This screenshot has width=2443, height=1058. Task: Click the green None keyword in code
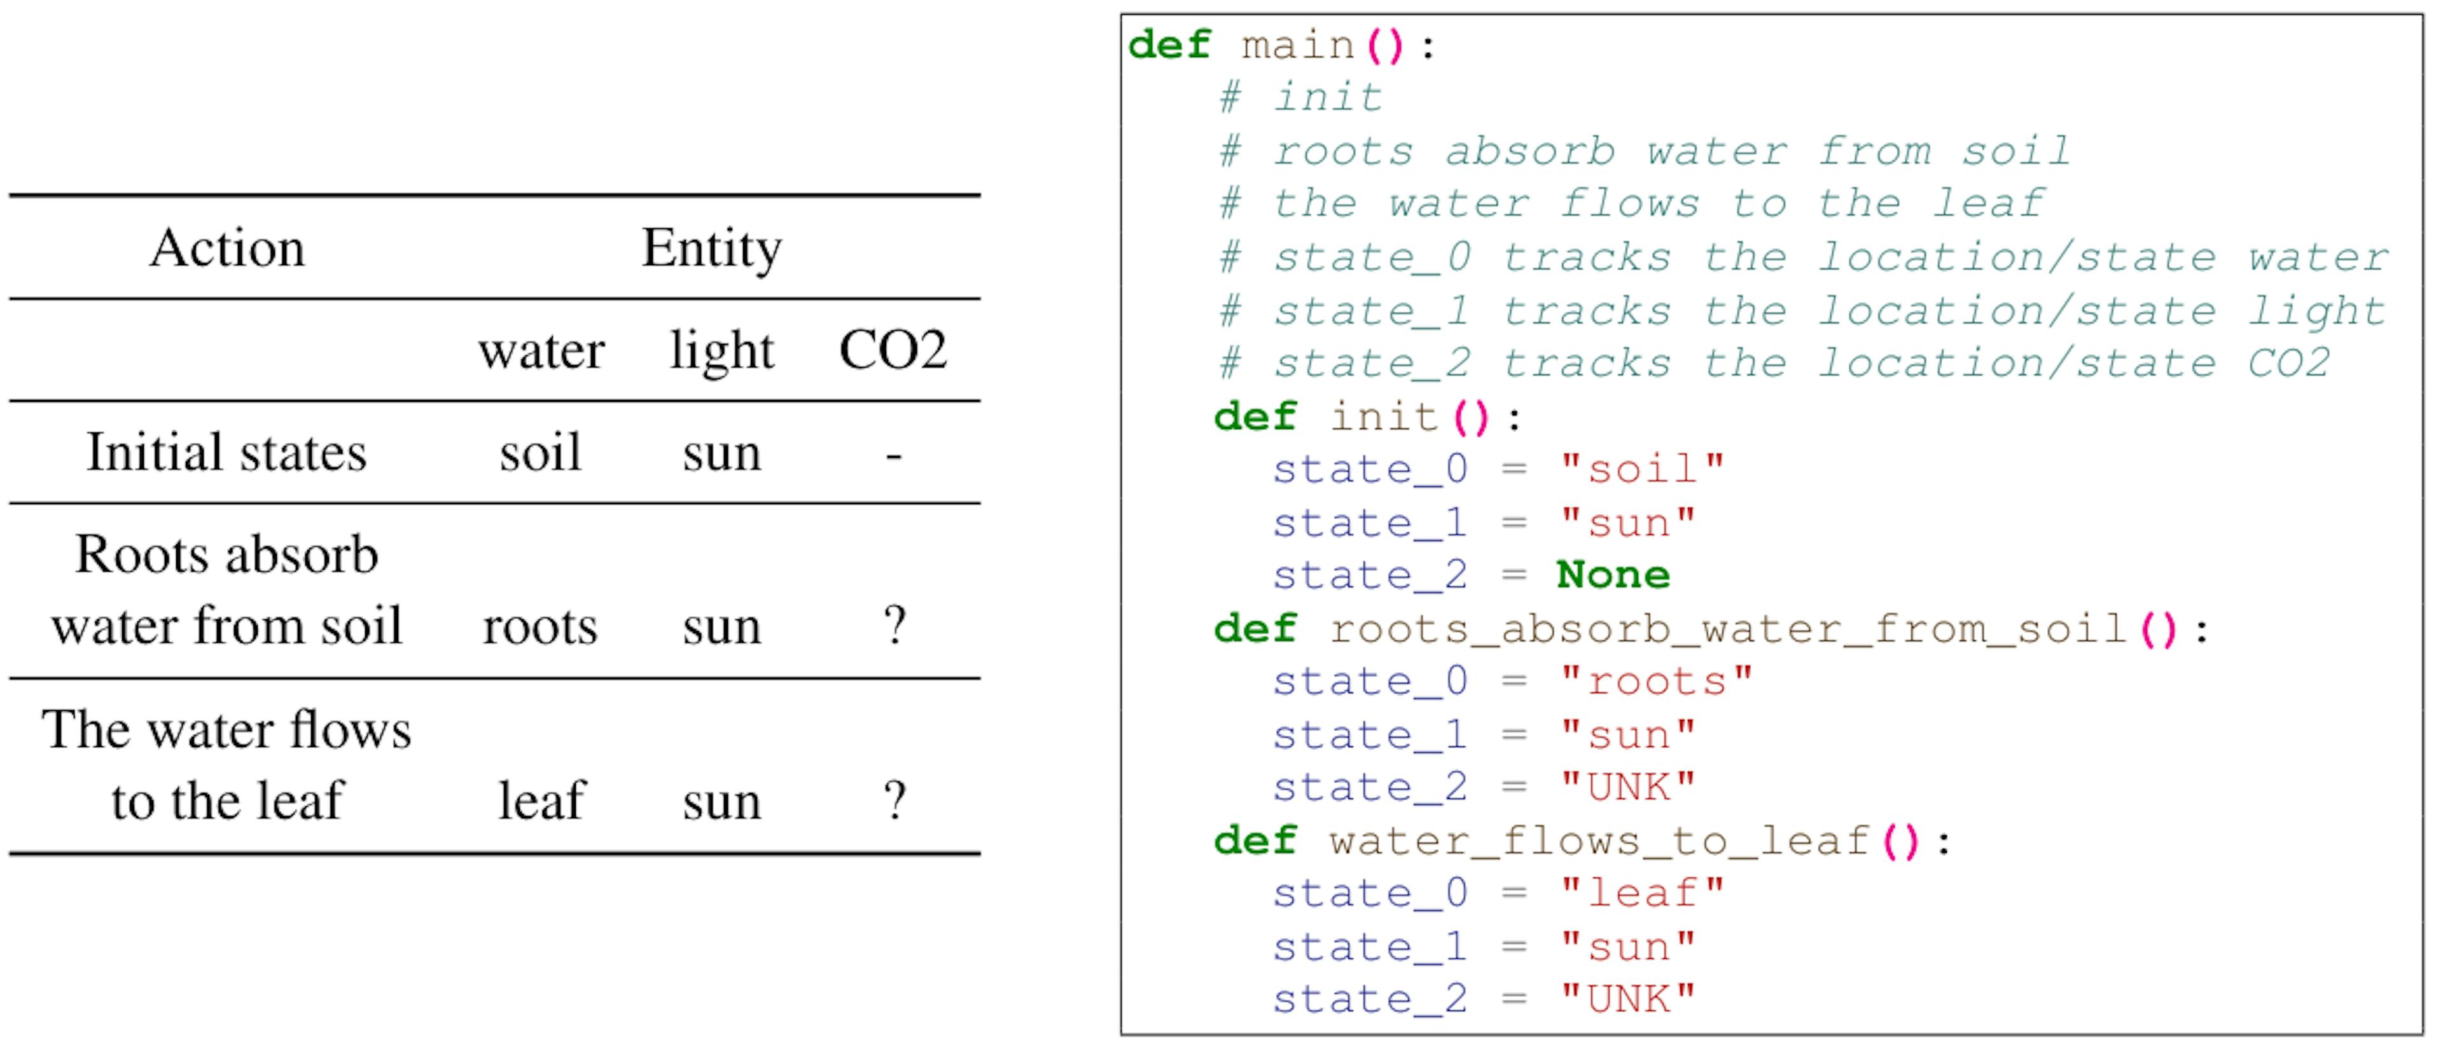pyautogui.click(x=1613, y=575)
